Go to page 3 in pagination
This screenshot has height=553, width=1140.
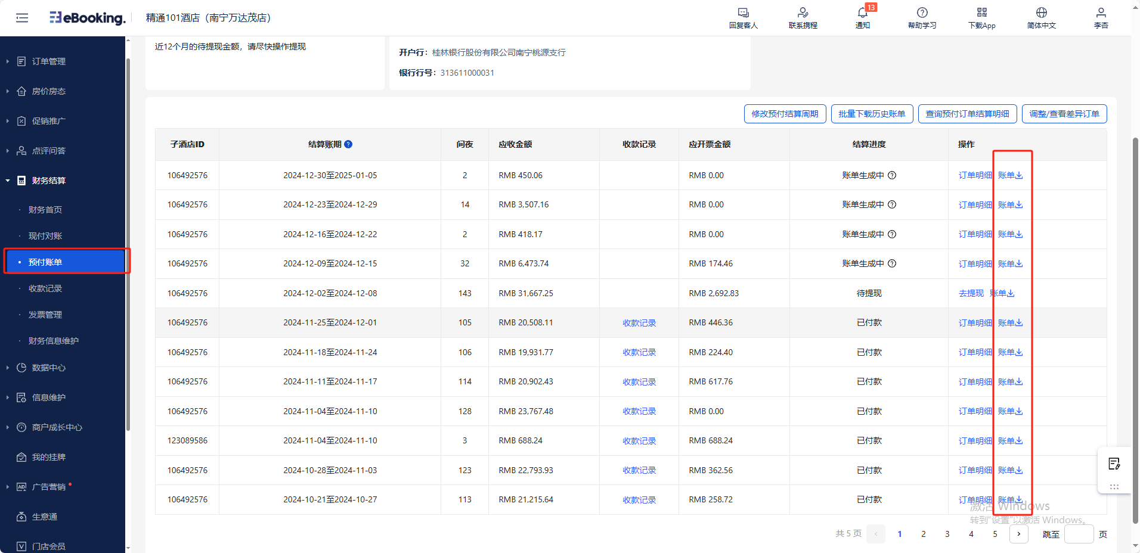[947, 534]
